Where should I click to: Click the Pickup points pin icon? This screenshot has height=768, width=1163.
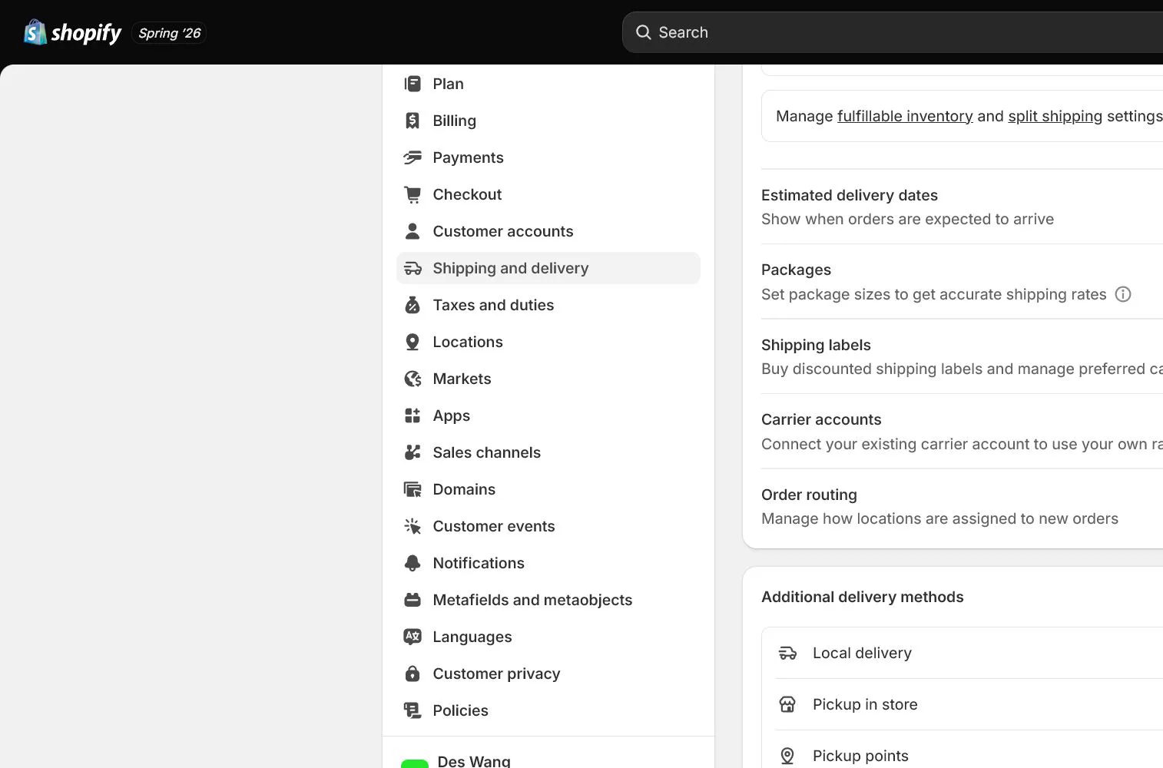pyautogui.click(x=787, y=756)
